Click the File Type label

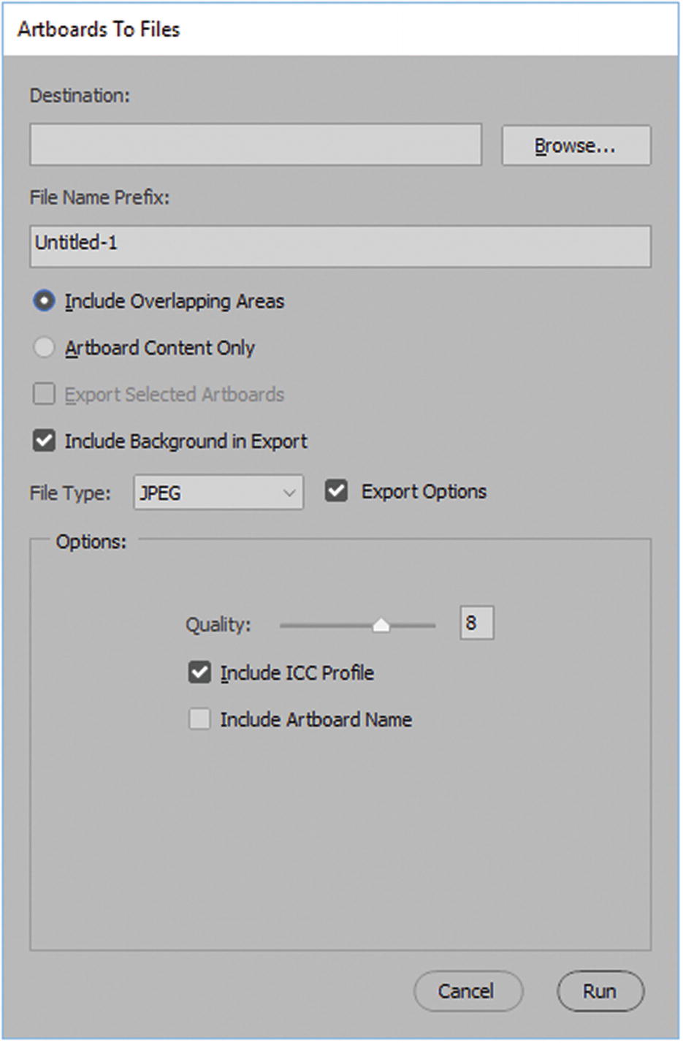point(70,493)
